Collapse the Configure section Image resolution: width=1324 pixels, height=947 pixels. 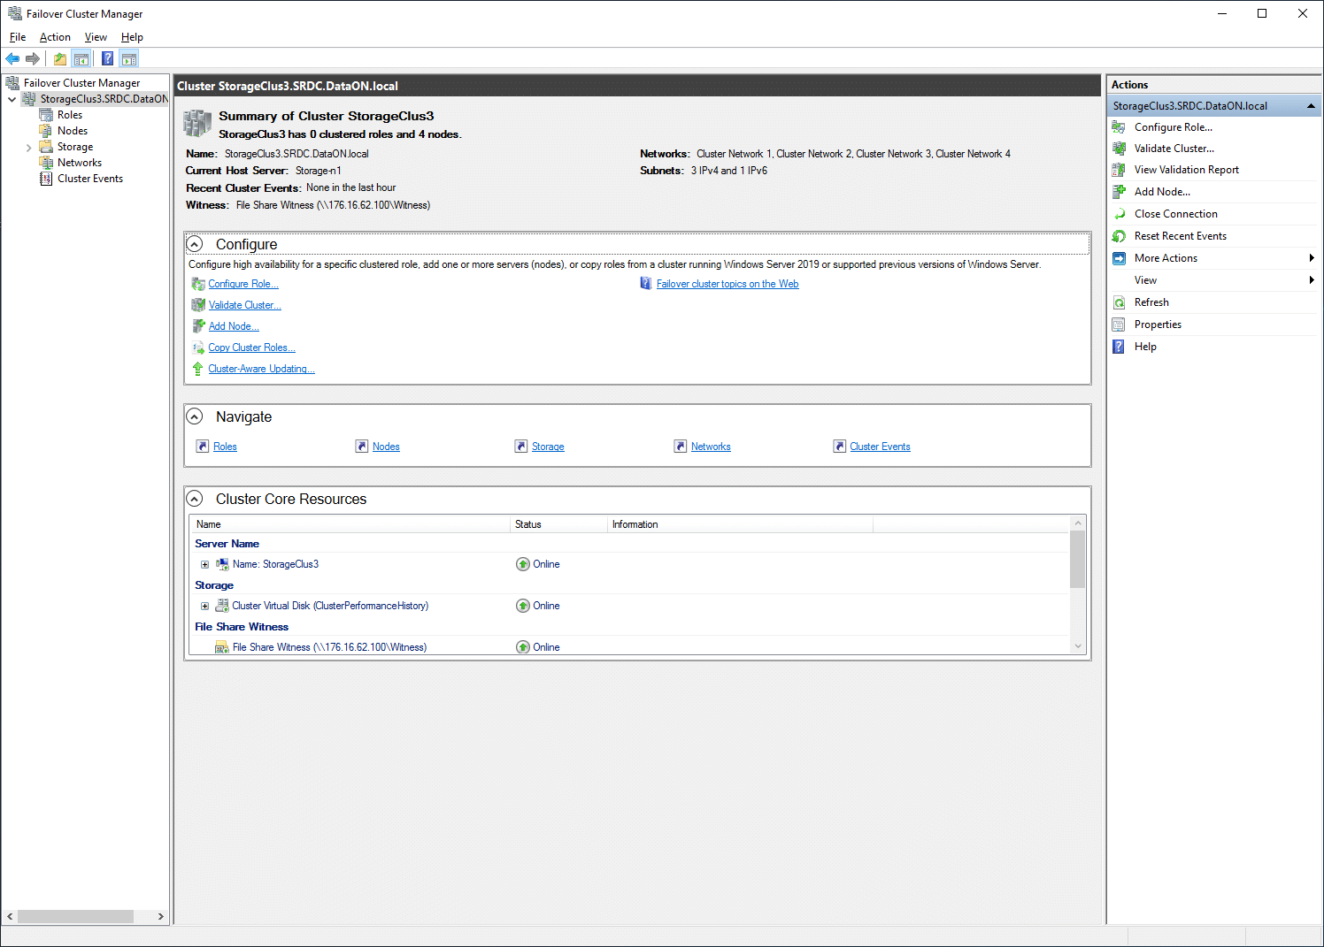[x=195, y=244]
